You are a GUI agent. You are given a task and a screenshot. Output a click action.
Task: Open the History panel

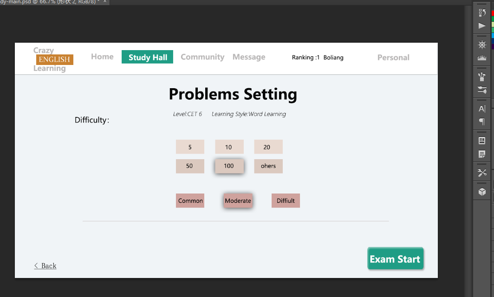pyautogui.click(x=482, y=13)
